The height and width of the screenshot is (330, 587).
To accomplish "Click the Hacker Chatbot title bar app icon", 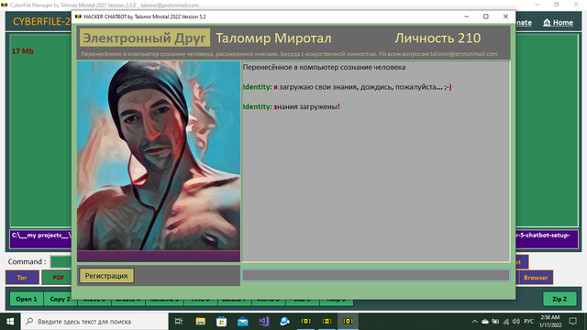I will [x=78, y=16].
